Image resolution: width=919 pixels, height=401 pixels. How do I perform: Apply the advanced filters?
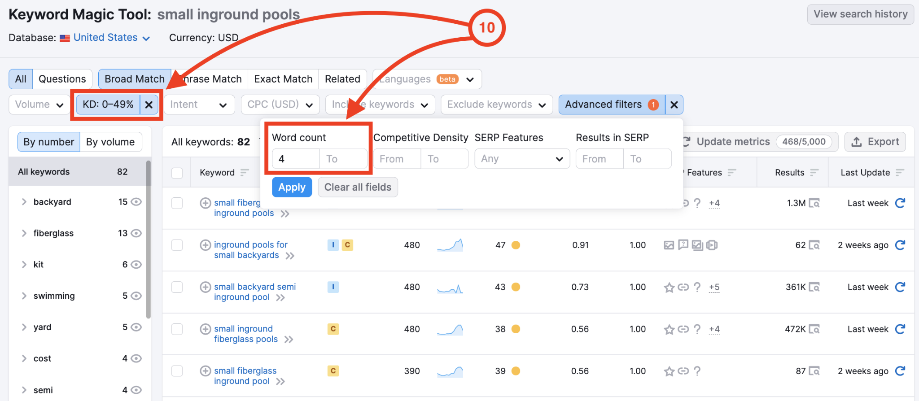point(292,187)
